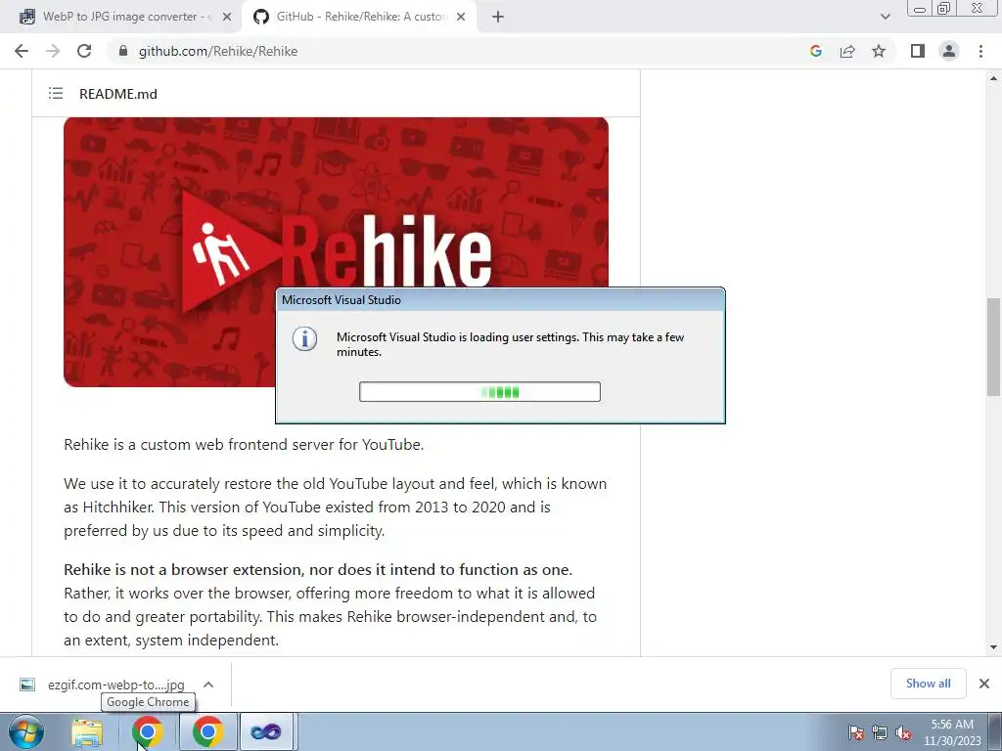Screen dimensions: 1002x751
Task: View site info via the padlock icon
Action: [123, 51]
